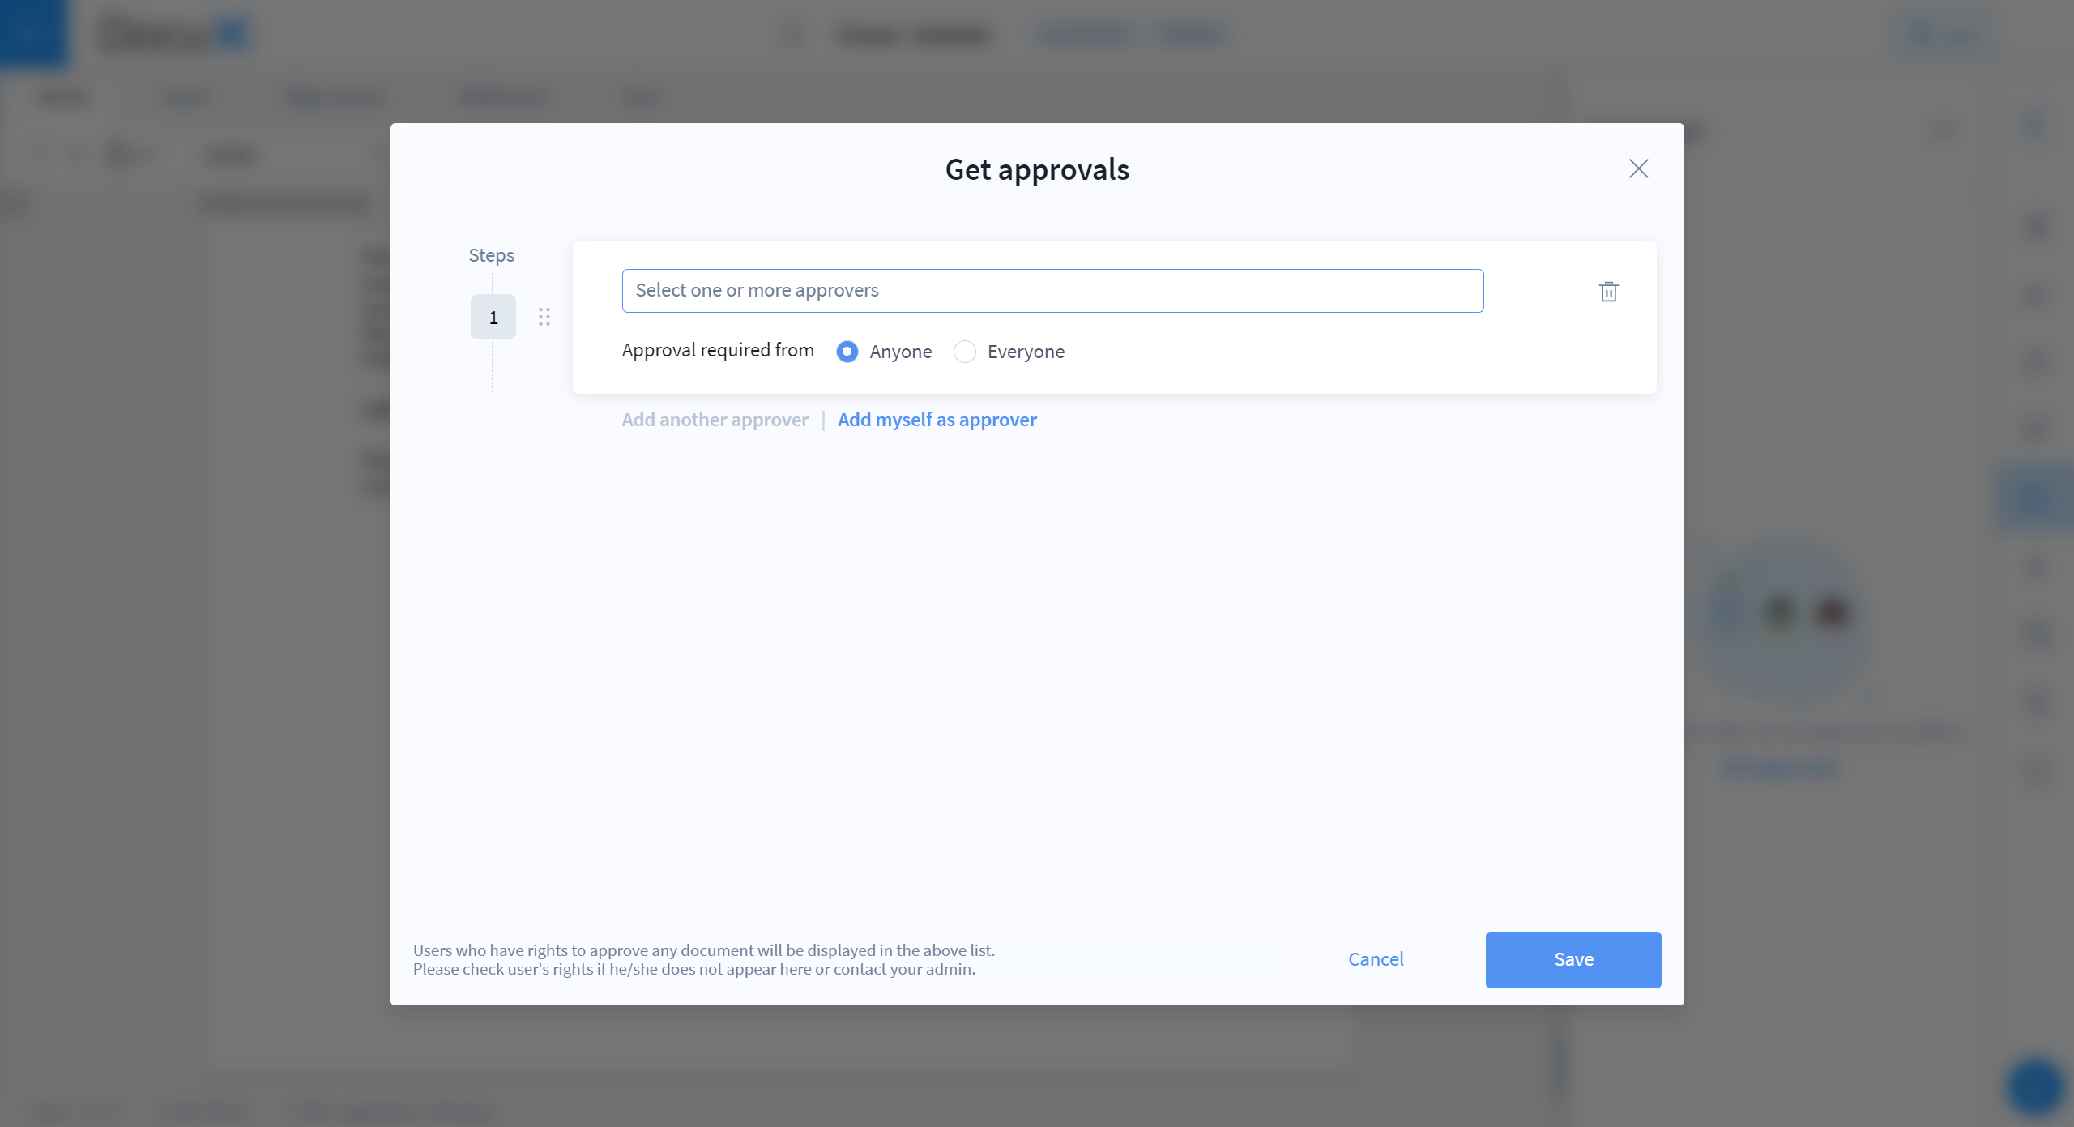Close the Get approvals dialog
The width and height of the screenshot is (2074, 1127).
[x=1638, y=169]
